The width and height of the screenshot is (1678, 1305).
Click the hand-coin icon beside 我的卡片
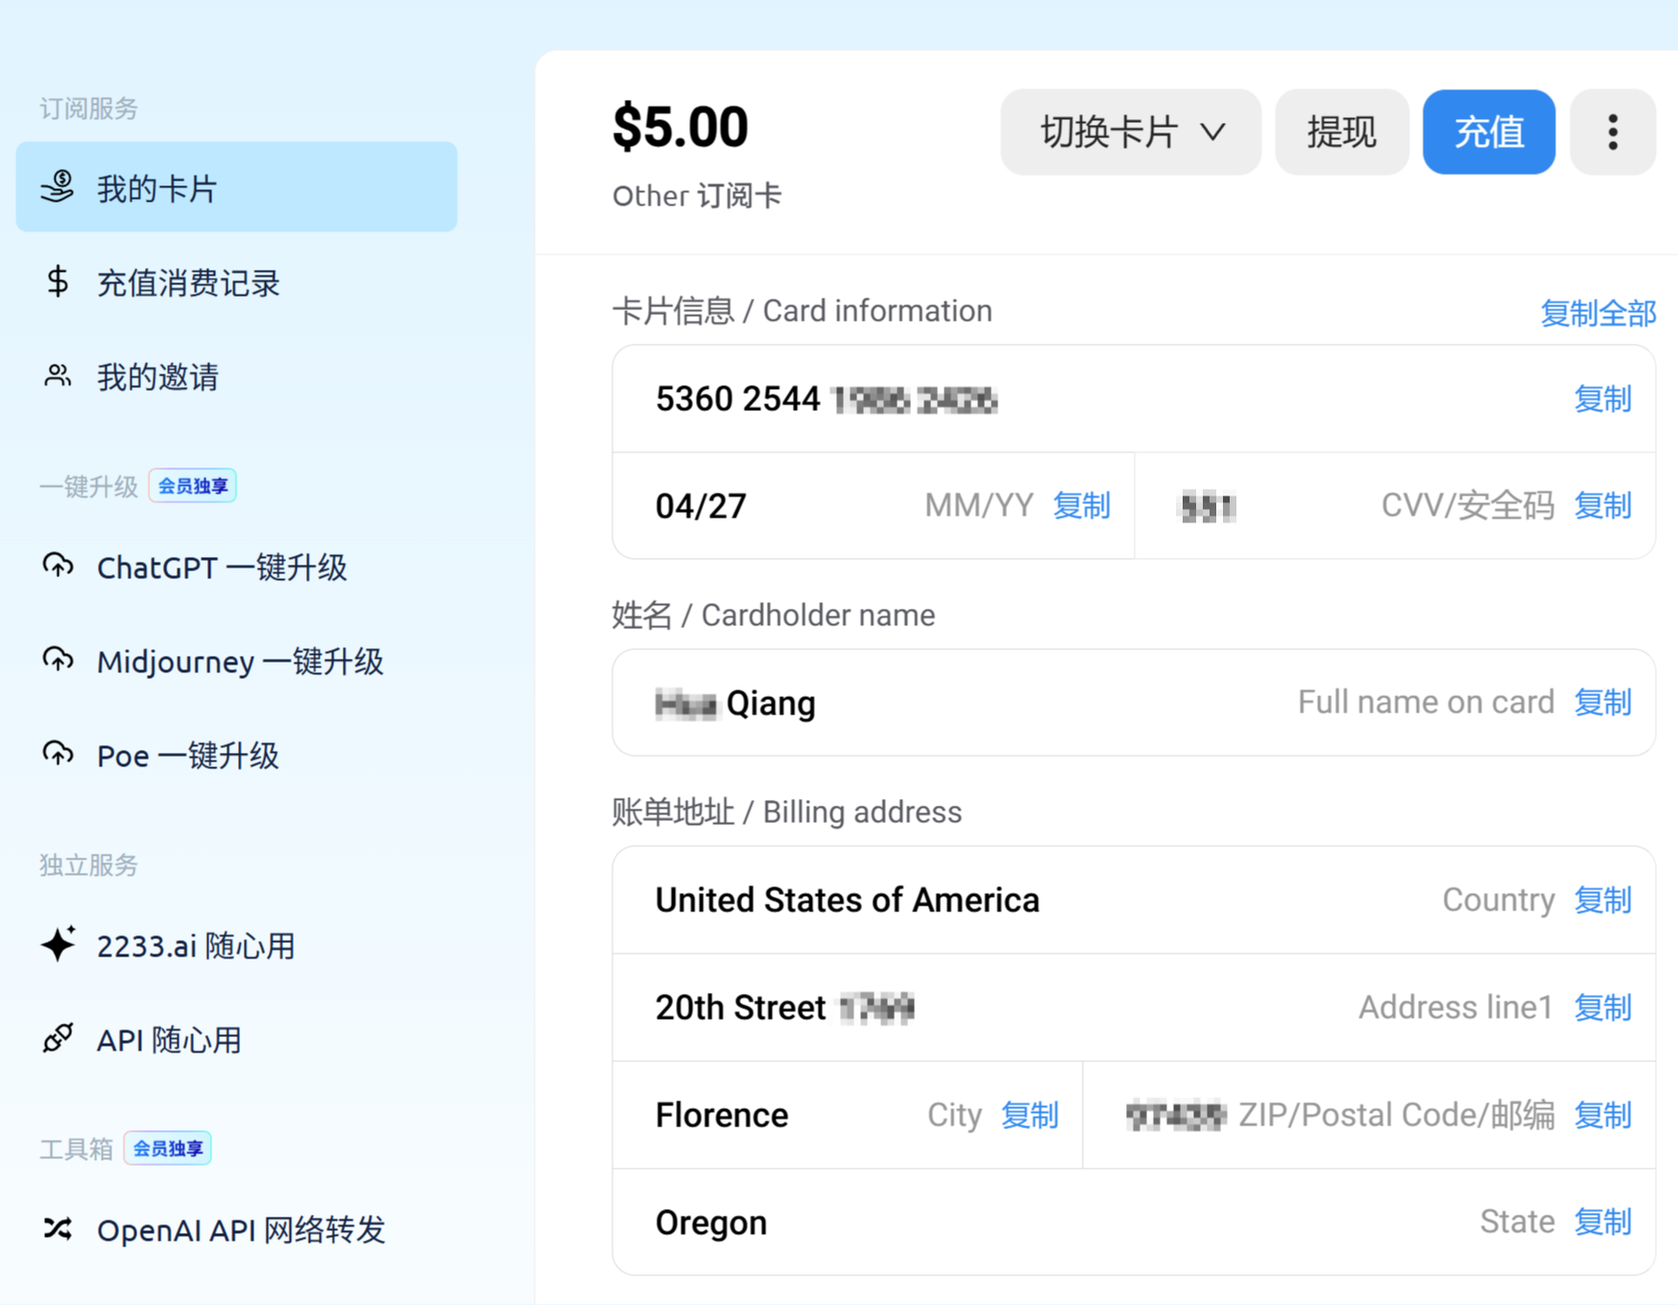pyautogui.click(x=58, y=187)
